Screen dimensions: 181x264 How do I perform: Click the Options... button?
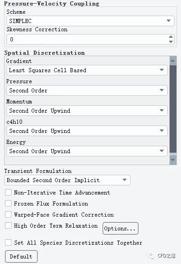[x=121, y=228]
